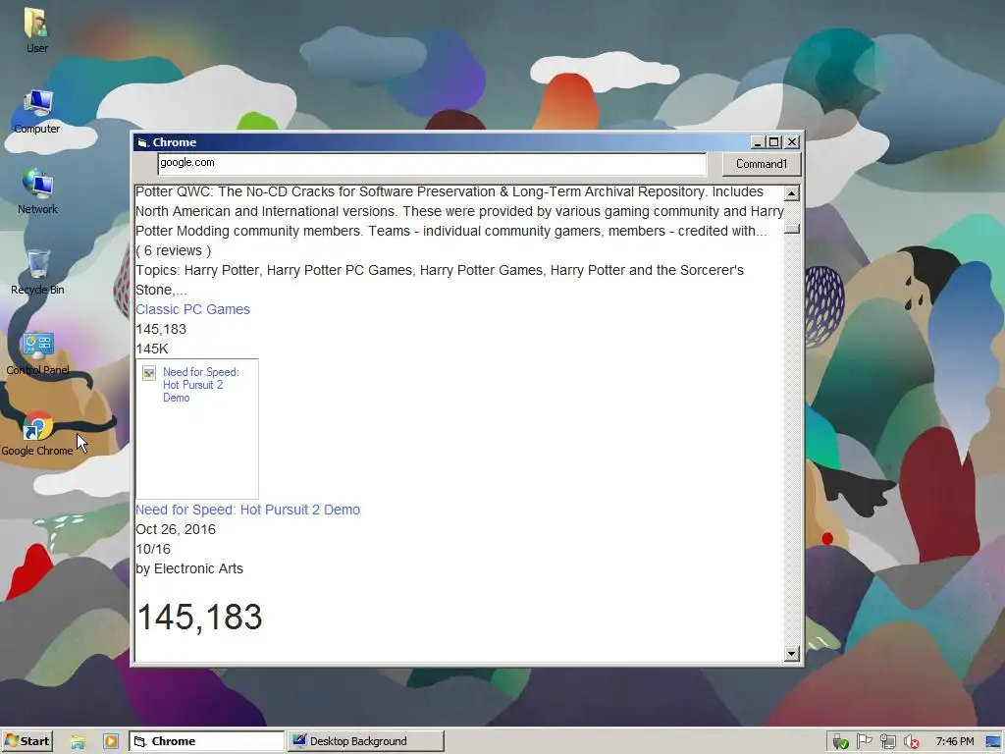Viewport: 1005px width, 754px height.
Task: Click the muted volume tray icon
Action: click(x=911, y=742)
